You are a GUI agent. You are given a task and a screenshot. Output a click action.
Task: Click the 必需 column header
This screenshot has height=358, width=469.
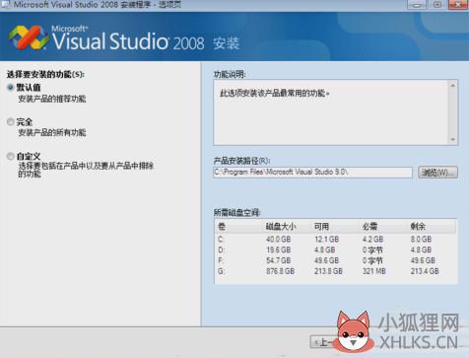[370, 226]
